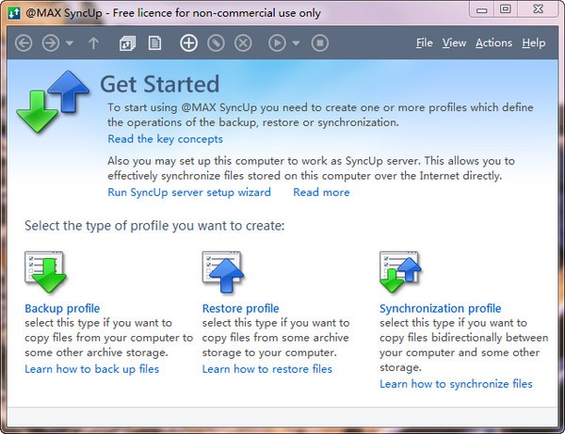Click the Delete profile X icon
565x434 pixels.
click(243, 42)
